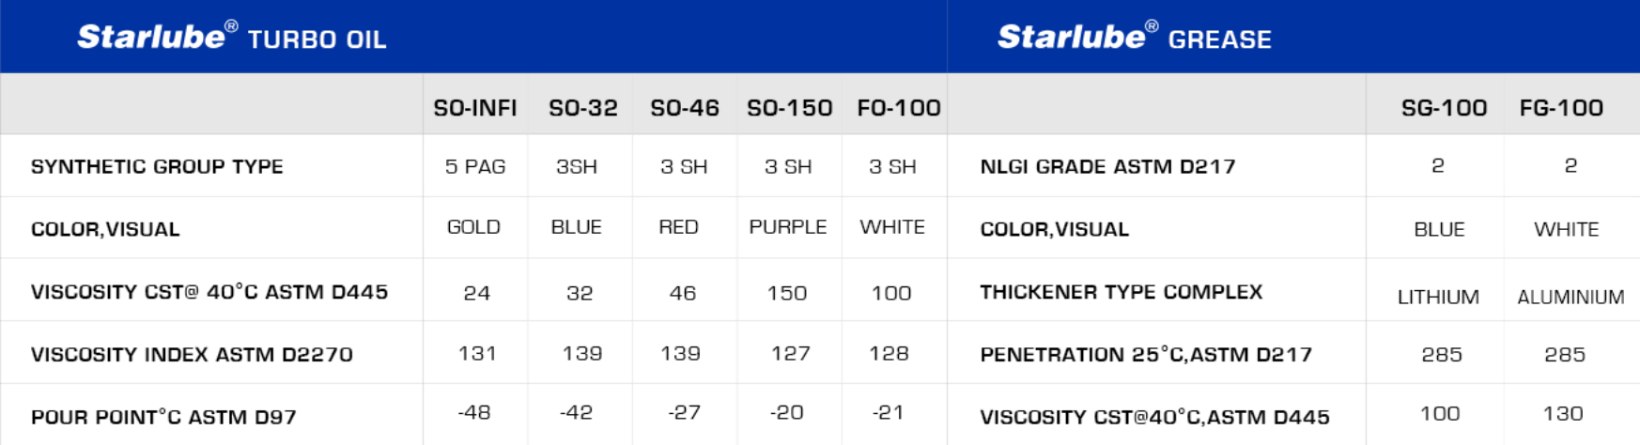Viewport: 1640px width, 445px height.
Task: Click the Thickener Type Complex label
Action: click(1121, 292)
